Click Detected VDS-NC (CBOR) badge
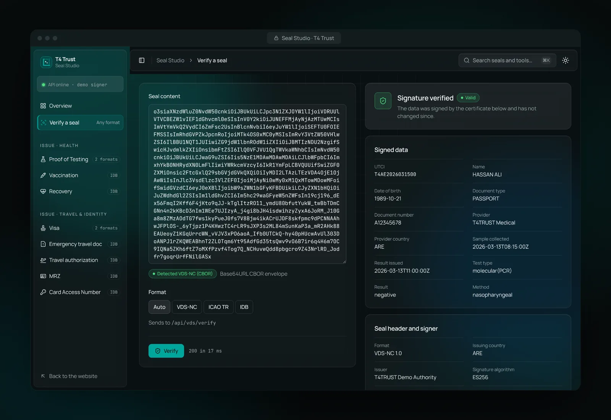This screenshot has height=420, width=611. pyautogui.click(x=183, y=274)
